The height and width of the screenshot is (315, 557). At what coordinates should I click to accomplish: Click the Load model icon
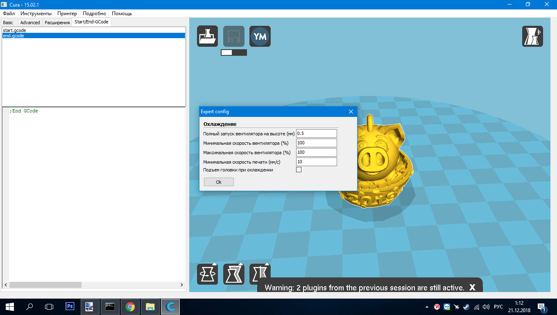[x=207, y=36]
